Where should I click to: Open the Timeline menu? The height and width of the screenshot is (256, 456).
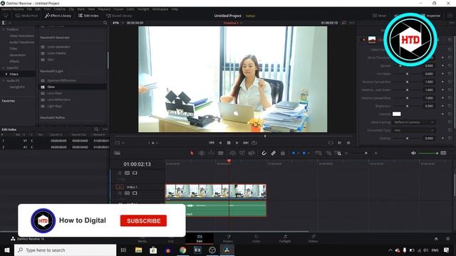(59, 9)
